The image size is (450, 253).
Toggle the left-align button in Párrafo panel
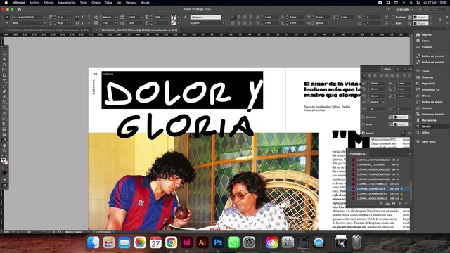coord(364,76)
